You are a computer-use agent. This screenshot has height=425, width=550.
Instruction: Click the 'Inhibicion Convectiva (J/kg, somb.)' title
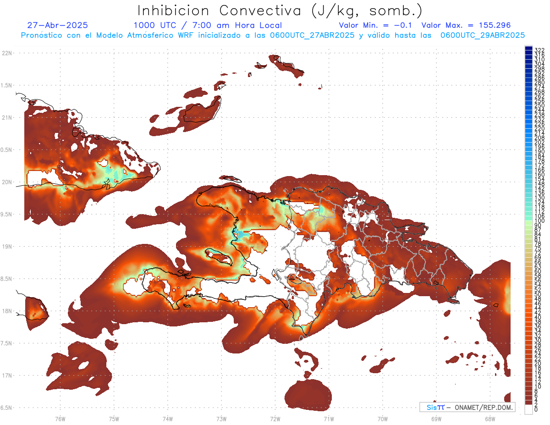pyautogui.click(x=280, y=11)
